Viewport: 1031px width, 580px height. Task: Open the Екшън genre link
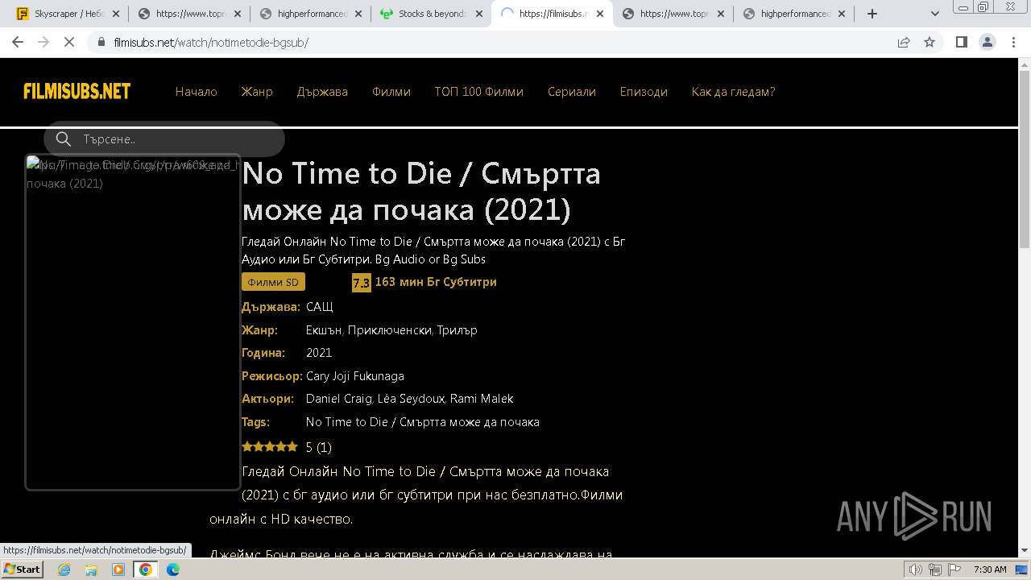tap(324, 330)
